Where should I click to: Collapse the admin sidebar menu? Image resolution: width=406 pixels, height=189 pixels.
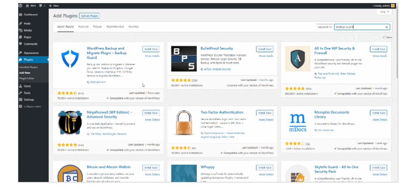[30, 107]
